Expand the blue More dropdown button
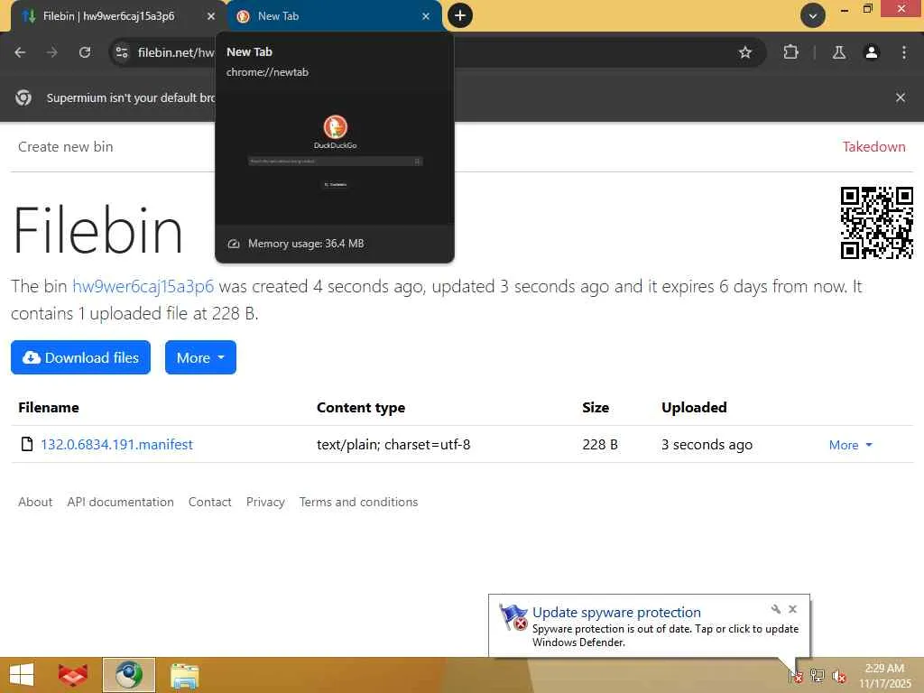This screenshot has height=693, width=924. click(x=200, y=357)
